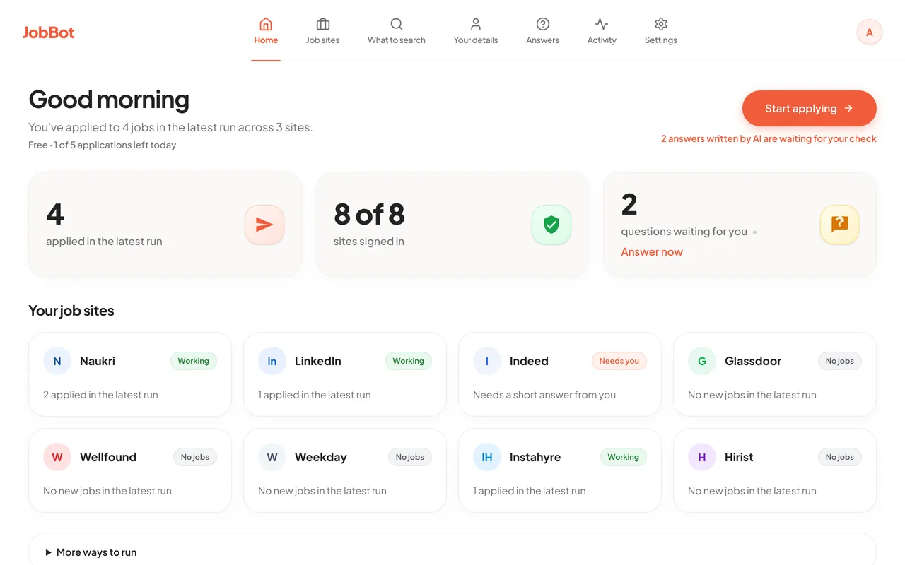Open Your details tab
Image resolution: width=905 pixels, height=565 pixels.
[476, 31]
